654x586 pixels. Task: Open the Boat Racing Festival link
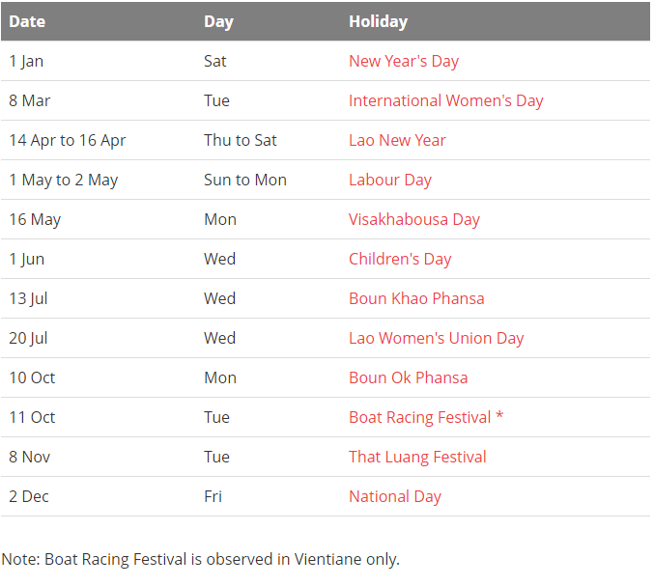click(x=419, y=418)
